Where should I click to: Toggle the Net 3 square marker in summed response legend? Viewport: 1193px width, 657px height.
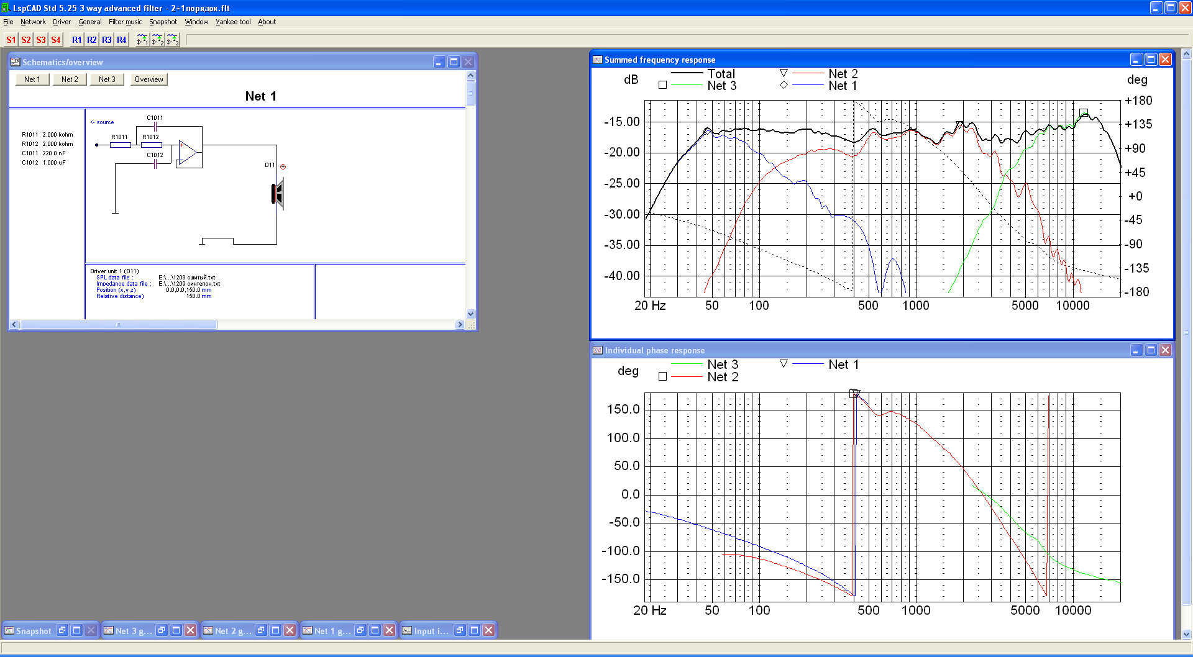click(x=662, y=85)
